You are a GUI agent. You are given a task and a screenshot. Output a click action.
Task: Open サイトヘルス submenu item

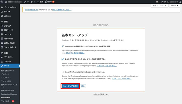pos(6,81)
